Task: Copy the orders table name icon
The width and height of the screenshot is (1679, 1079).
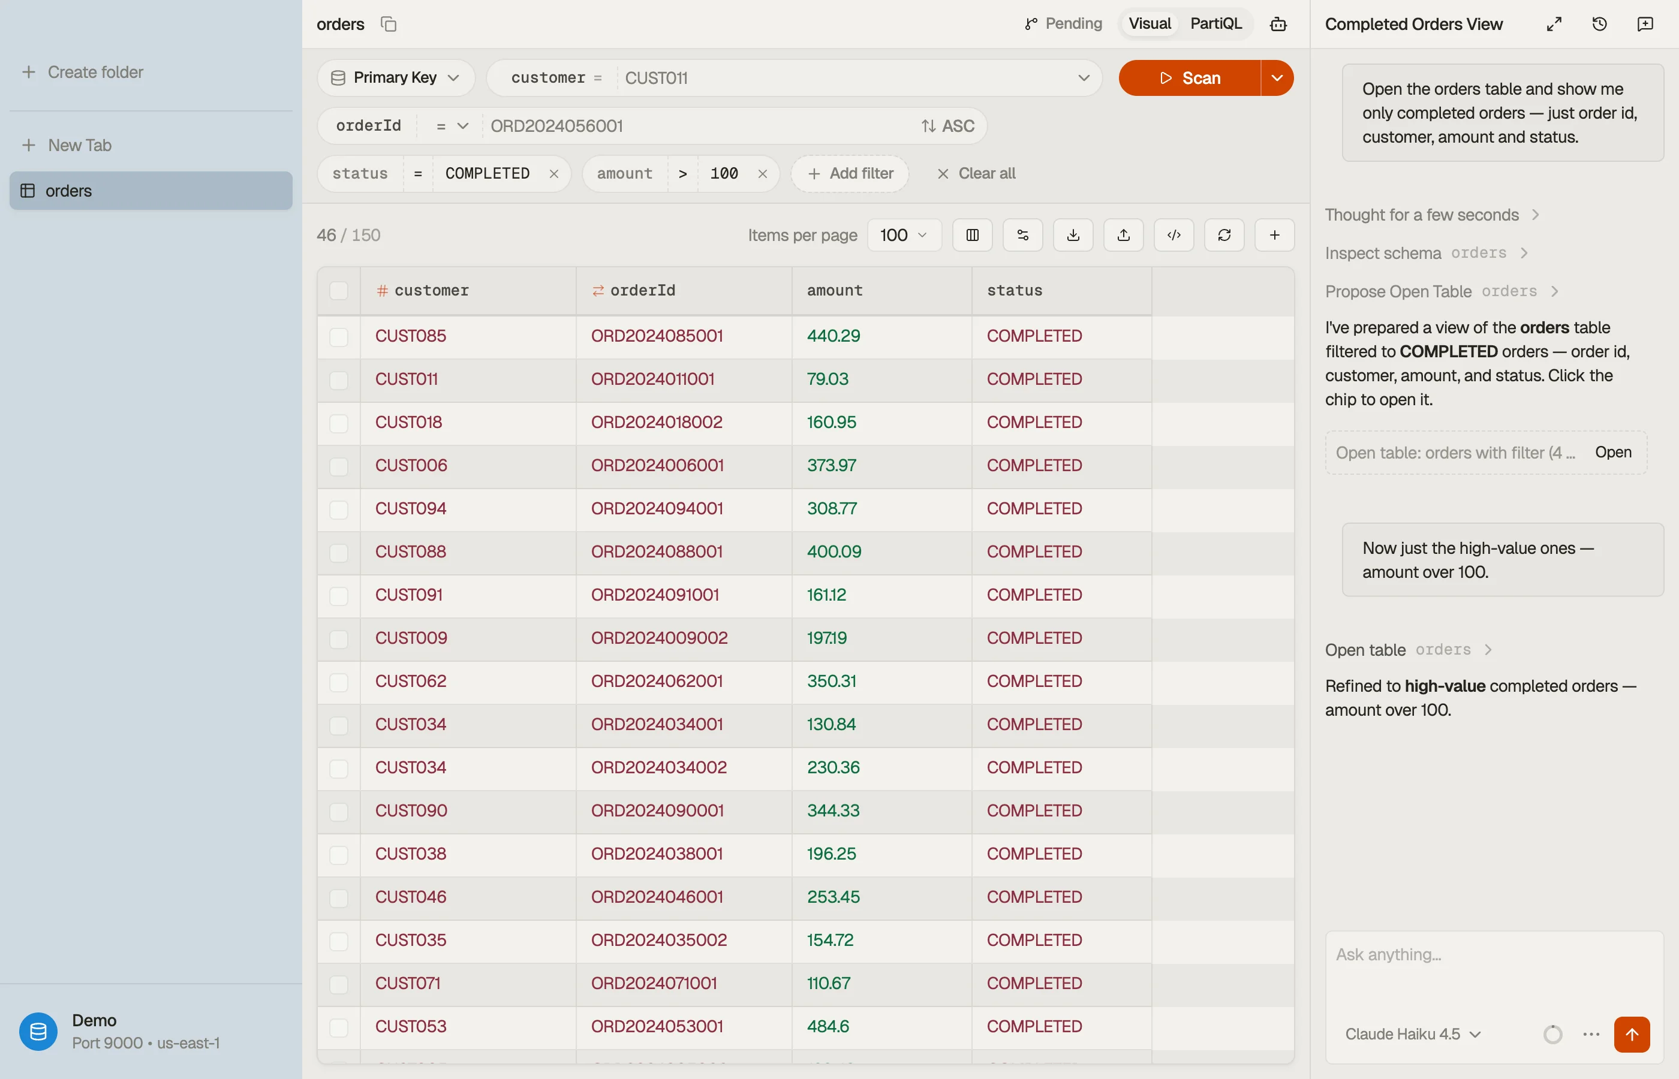Action: [388, 24]
